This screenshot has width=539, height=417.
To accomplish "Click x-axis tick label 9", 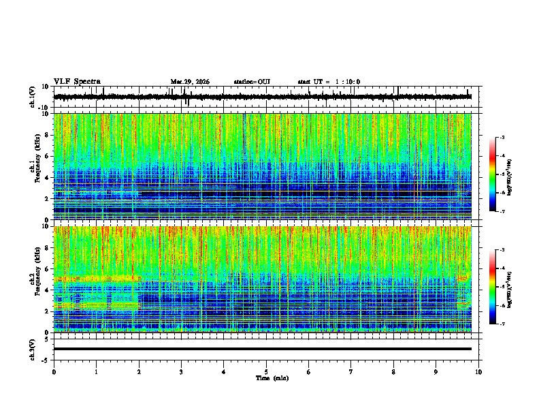I will click(x=436, y=372).
